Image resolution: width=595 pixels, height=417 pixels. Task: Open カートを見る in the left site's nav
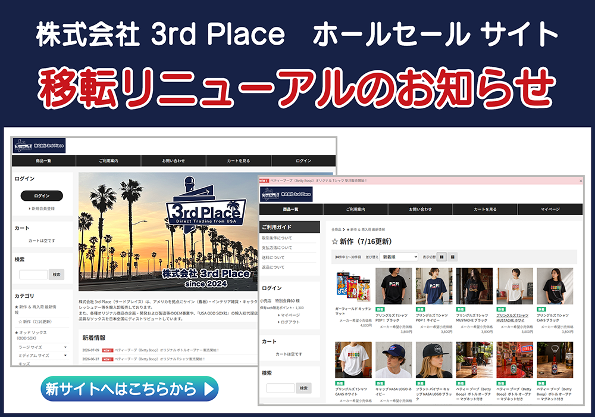pyautogui.click(x=239, y=161)
